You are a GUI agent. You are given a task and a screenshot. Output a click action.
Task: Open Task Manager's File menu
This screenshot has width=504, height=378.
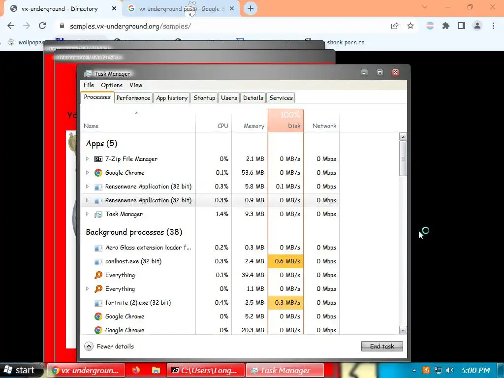(89, 85)
